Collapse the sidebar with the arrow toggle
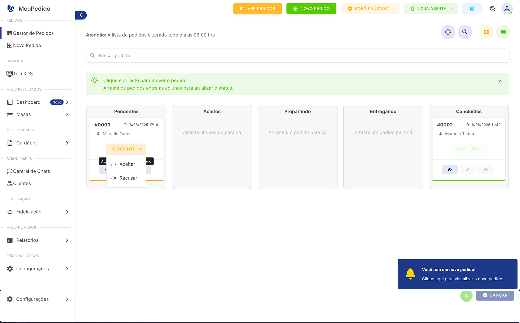Image resolution: width=520 pixels, height=323 pixels. [x=81, y=15]
